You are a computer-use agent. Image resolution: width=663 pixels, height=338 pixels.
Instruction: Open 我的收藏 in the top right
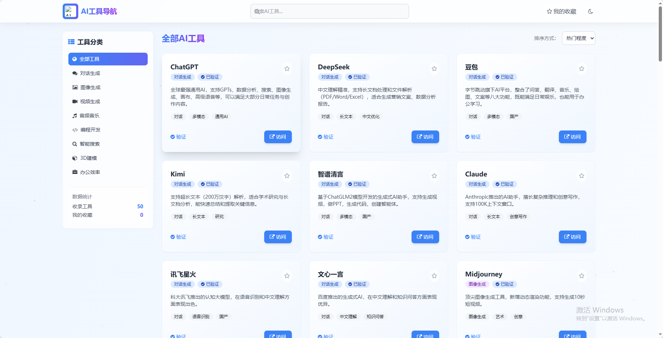click(561, 11)
